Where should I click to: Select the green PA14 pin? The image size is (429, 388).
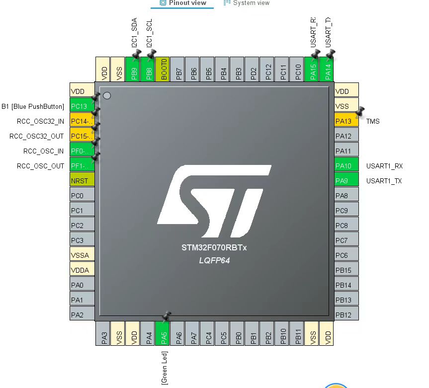click(x=327, y=69)
